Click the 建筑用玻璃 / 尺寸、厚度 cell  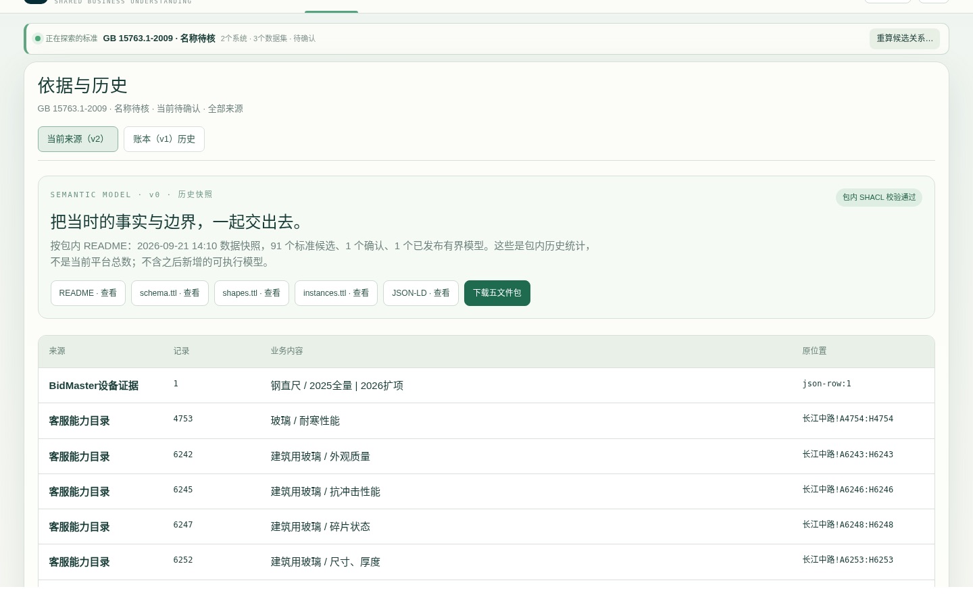tap(326, 562)
